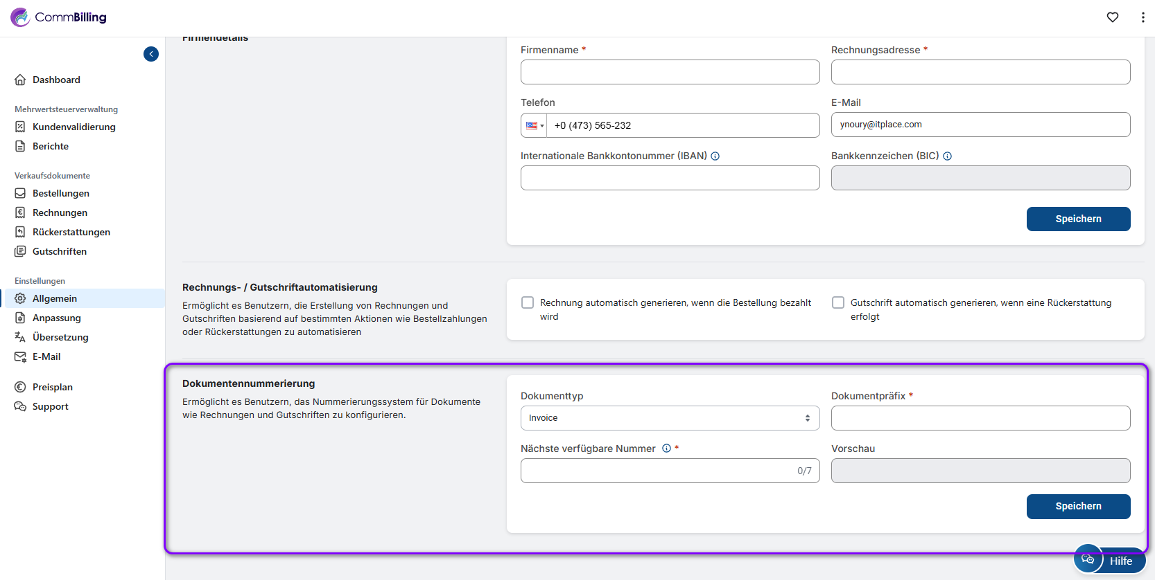Click the Allgemein gear icon
The height and width of the screenshot is (580, 1155).
[x=20, y=298]
